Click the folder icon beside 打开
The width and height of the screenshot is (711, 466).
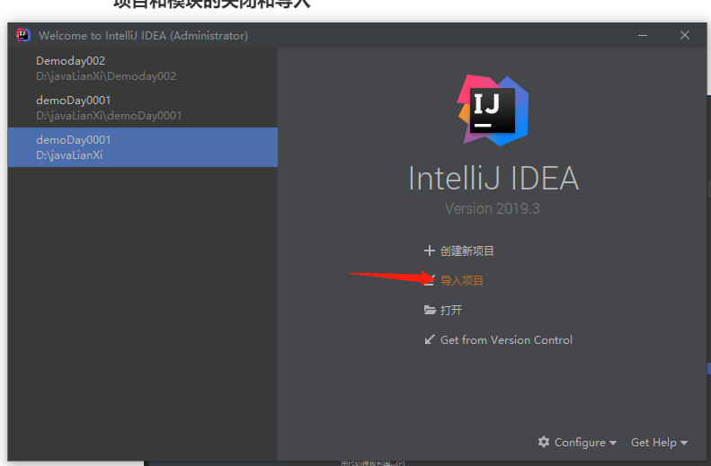430,311
